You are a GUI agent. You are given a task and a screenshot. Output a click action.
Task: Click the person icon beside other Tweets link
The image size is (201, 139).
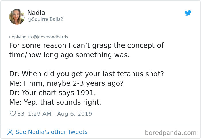coord(10,132)
